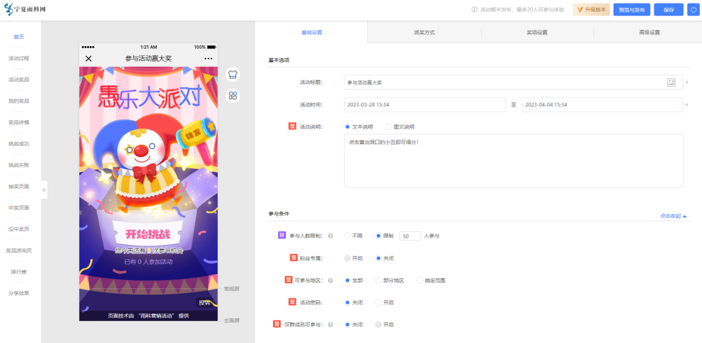The image size is (702, 343).
Task: Click the activity end time field
Action: point(602,105)
